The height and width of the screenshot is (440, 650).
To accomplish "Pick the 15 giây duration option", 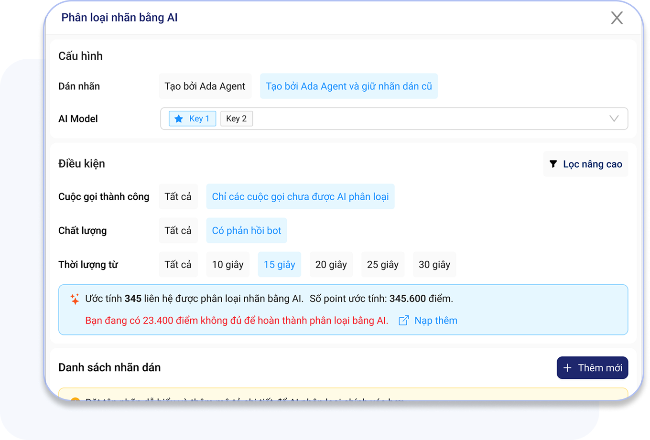I will (x=280, y=265).
